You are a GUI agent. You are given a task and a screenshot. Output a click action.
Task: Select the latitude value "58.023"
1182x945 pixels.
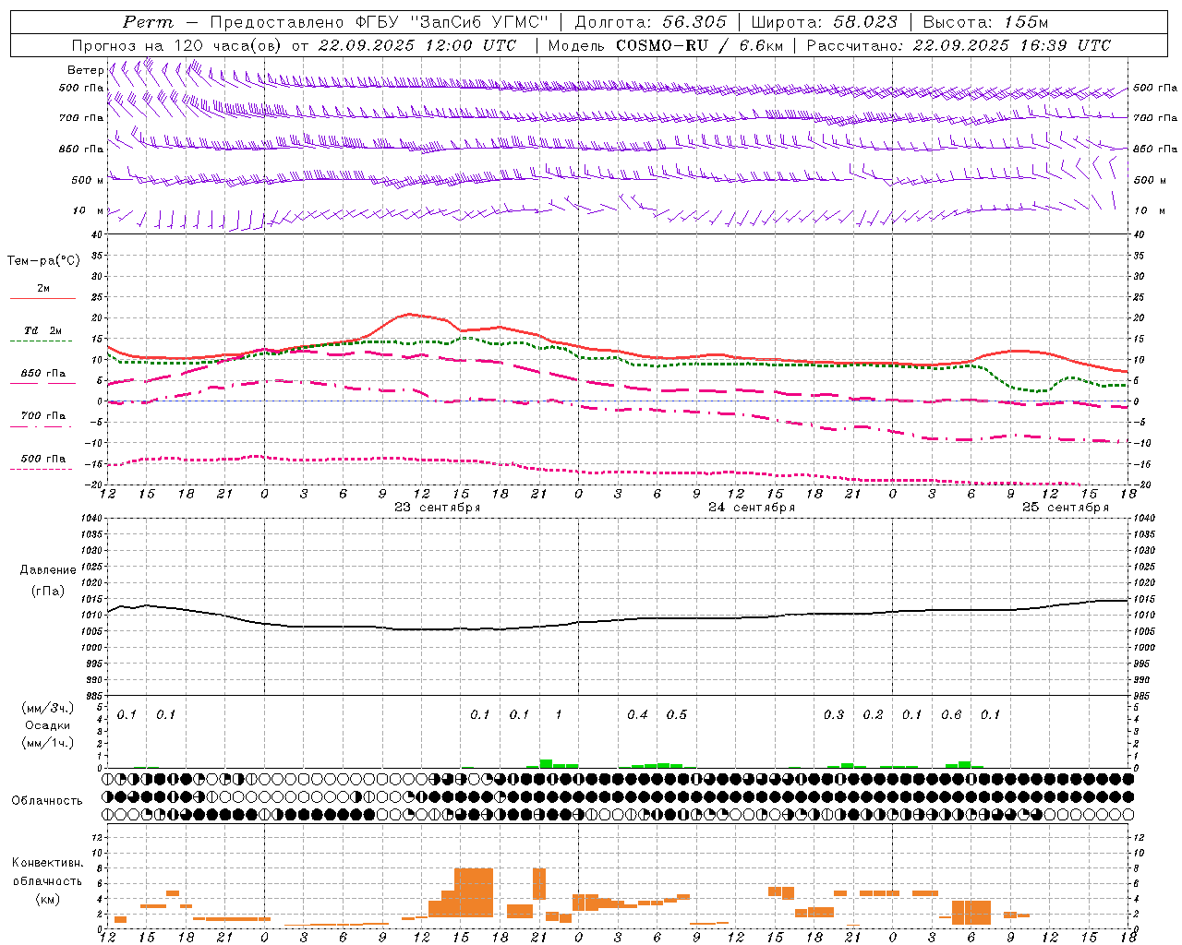pos(865,22)
